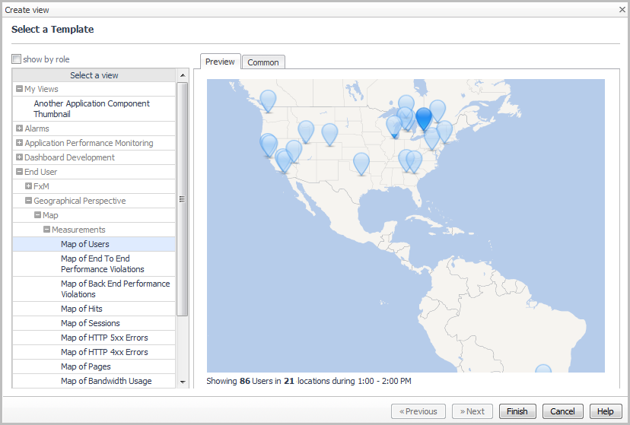Expand the Alarms node
630x425 pixels.
pyautogui.click(x=19, y=128)
